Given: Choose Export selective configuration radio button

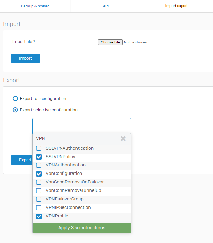Looking at the screenshot, I should pyautogui.click(x=15, y=110).
